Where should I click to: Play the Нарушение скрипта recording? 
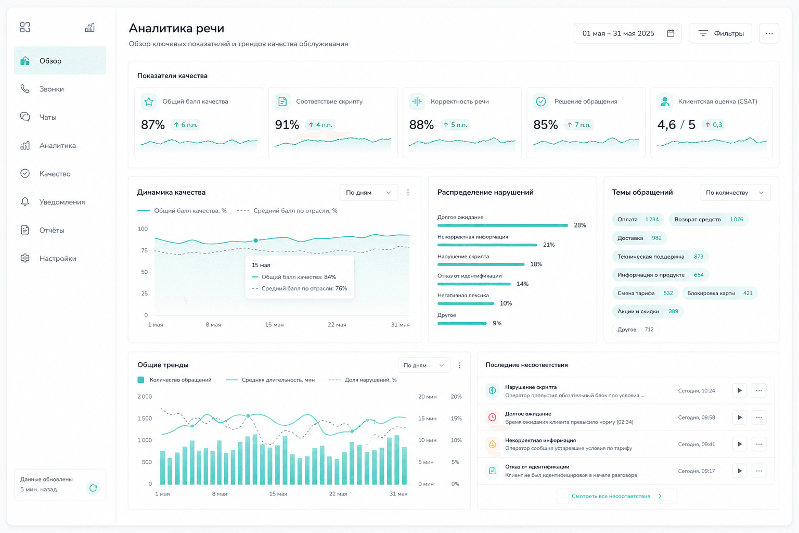pyautogui.click(x=740, y=390)
